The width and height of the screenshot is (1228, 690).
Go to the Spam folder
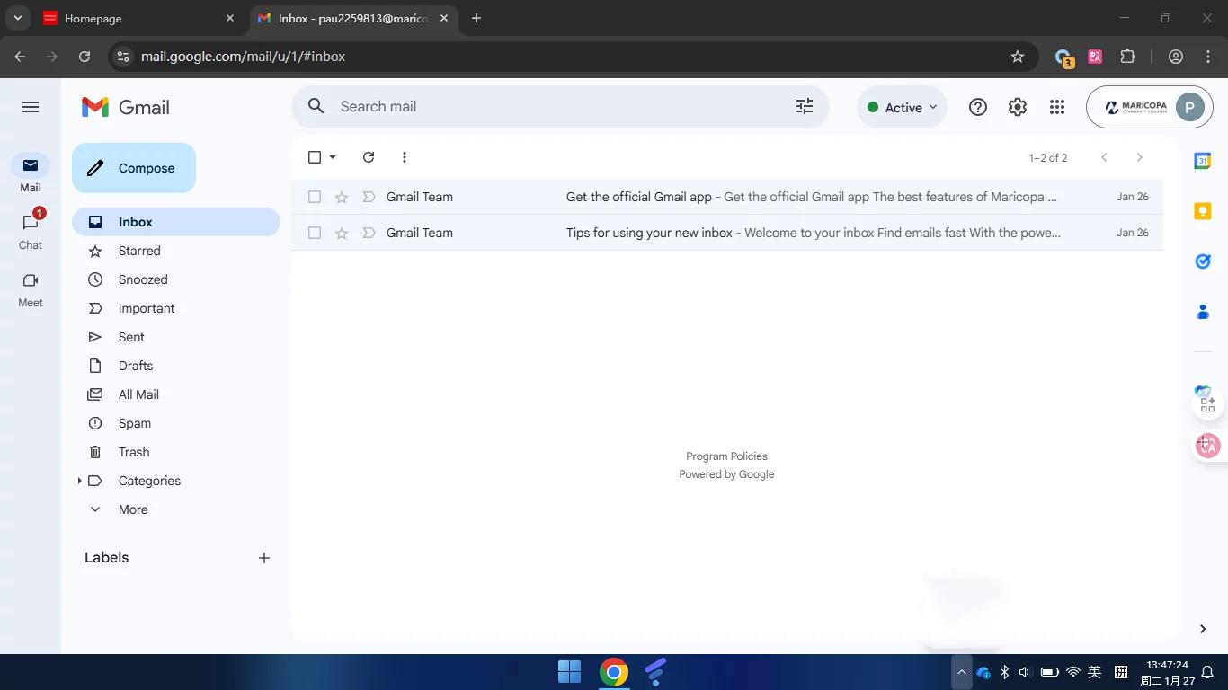point(134,423)
